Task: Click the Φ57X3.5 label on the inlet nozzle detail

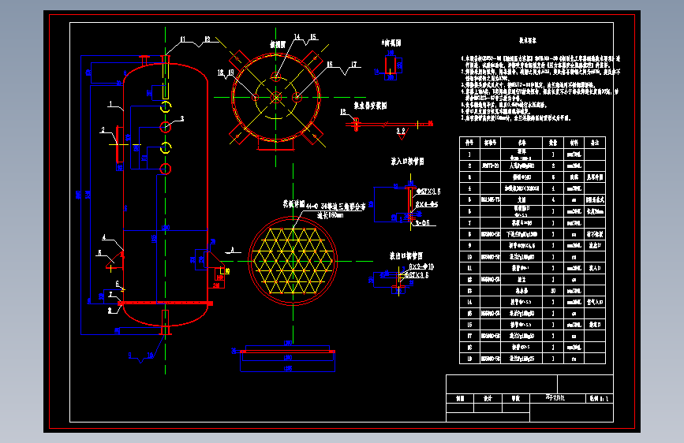Action: tap(428, 192)
